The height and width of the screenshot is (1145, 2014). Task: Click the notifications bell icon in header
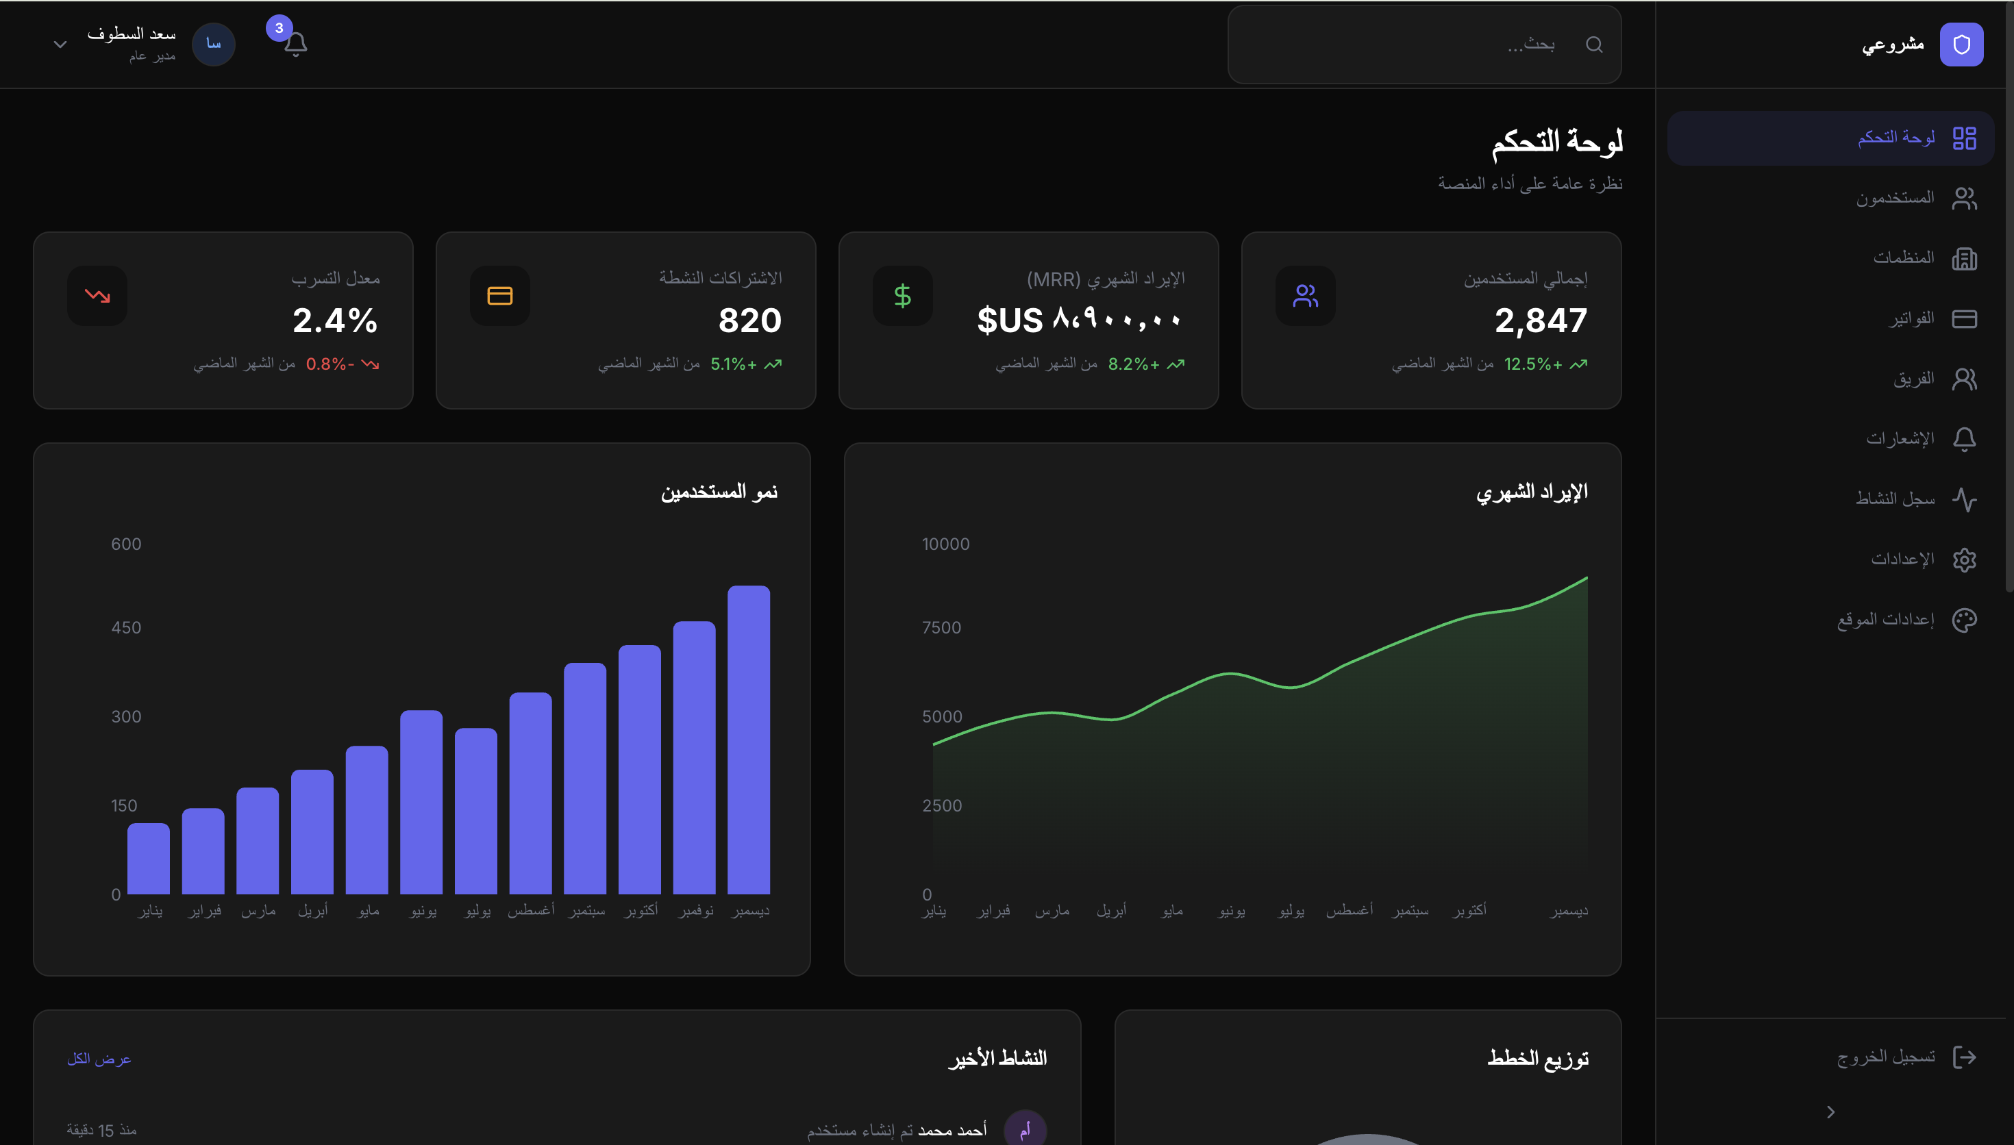click(295, 44)
